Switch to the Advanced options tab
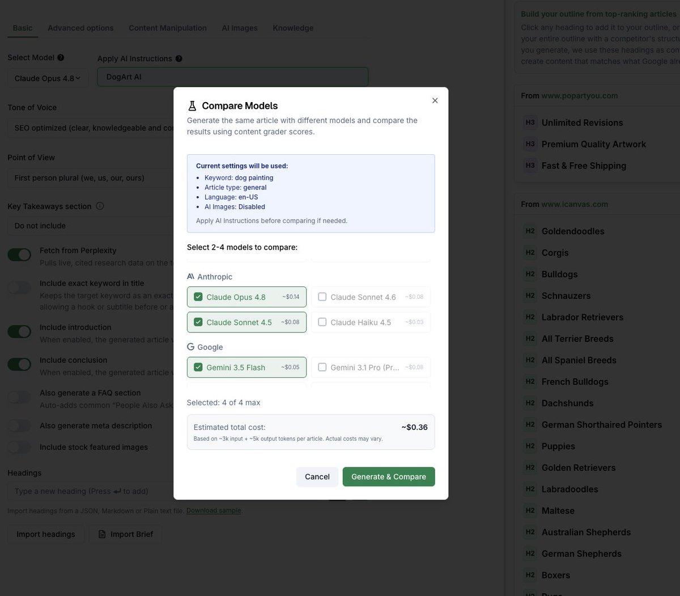680x596 pixels. (x=80, y=28)
